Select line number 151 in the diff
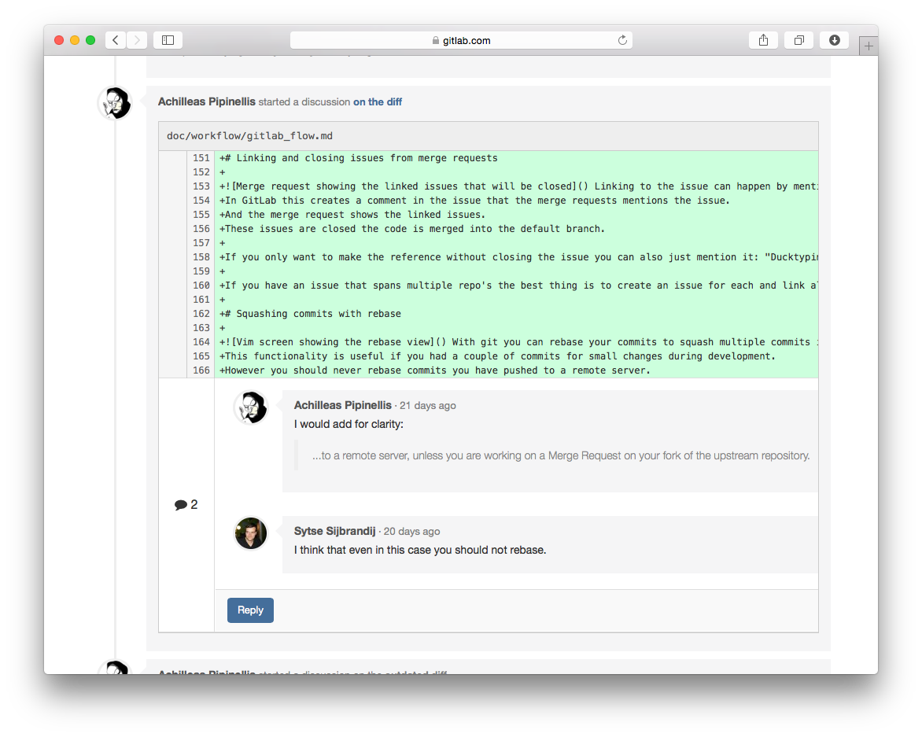This screenshot has height=737, width=922. pyautogui.click(x=201, y=157)
